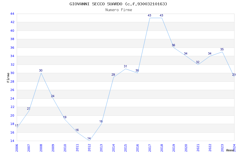Viewport: 237px width, 153px height.
Task: Select the 2015 year label
Action: tap(125, 148)
